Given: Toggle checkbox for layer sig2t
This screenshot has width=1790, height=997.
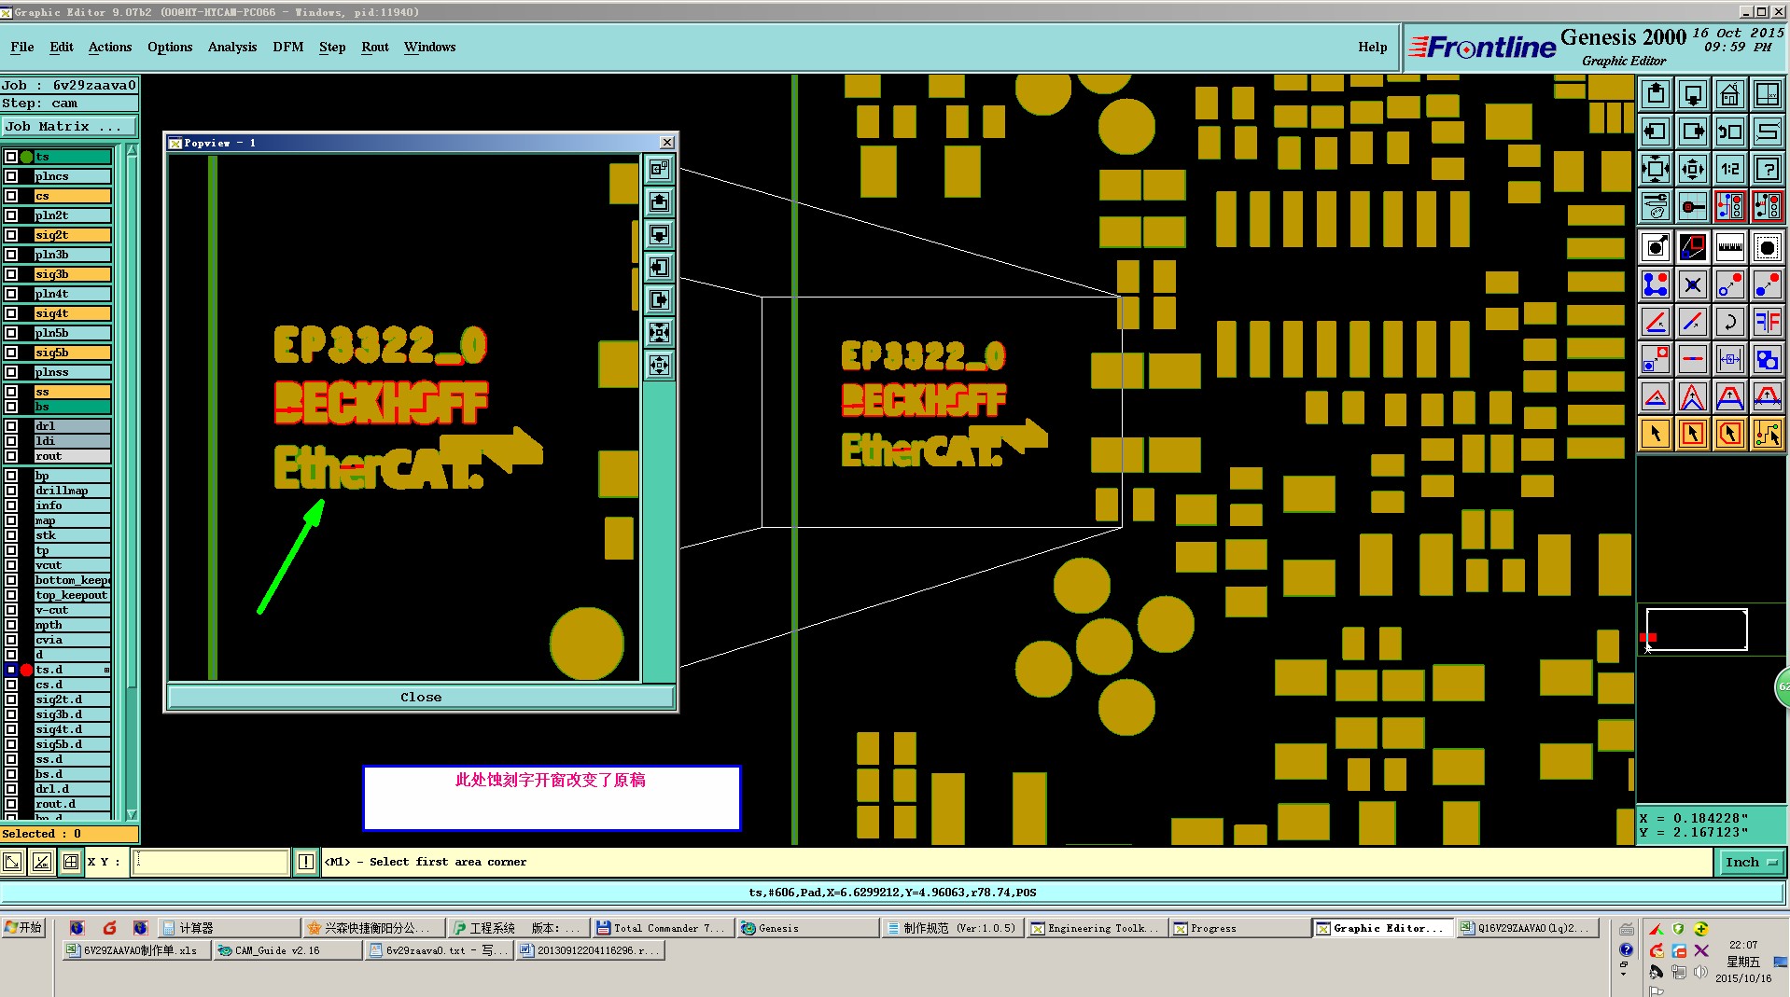Looking at the screenshot, I should tap(11, 235).
